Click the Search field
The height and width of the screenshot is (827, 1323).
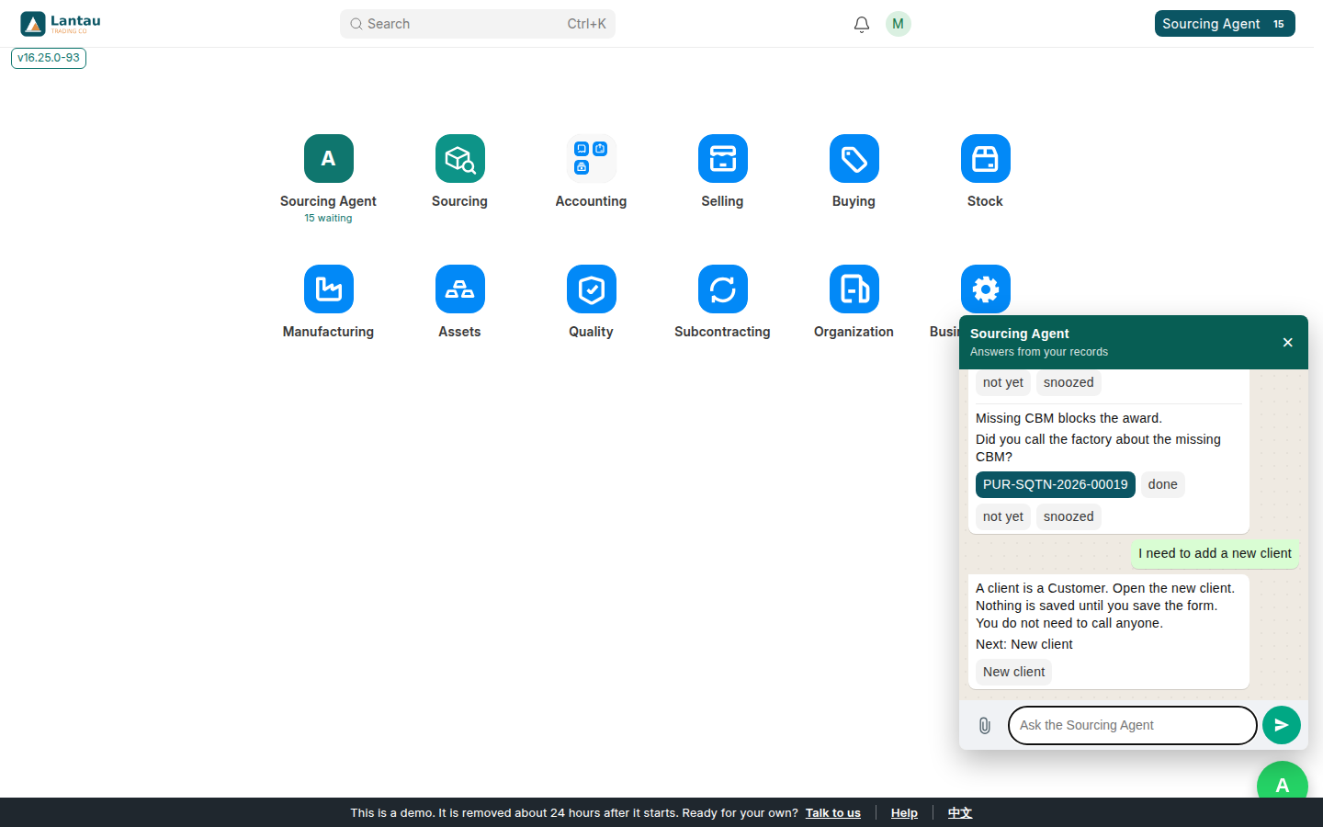(x=477, y=24)
